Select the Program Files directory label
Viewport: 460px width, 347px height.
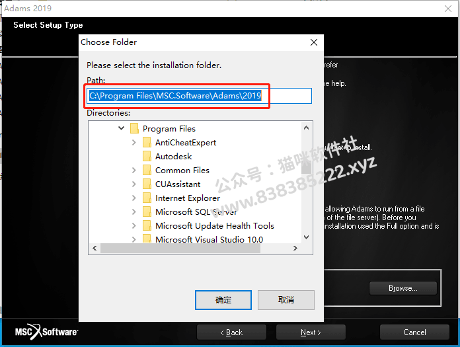(x=169, y=128)
